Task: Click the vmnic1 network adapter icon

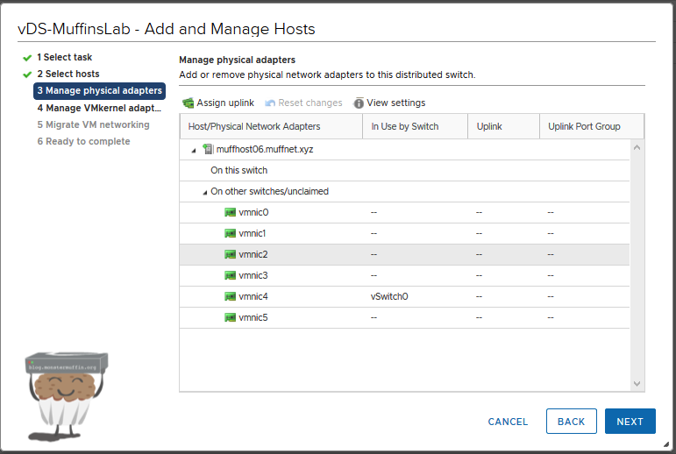Action: (x=231, y=233)
